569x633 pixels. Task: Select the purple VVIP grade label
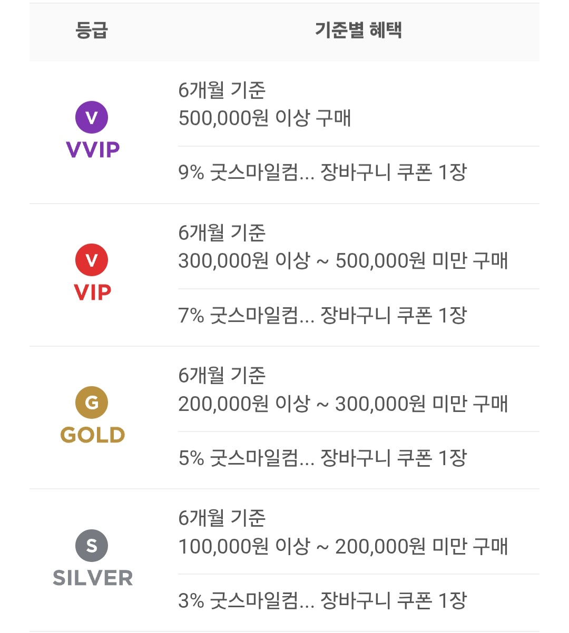click(93, 150)
